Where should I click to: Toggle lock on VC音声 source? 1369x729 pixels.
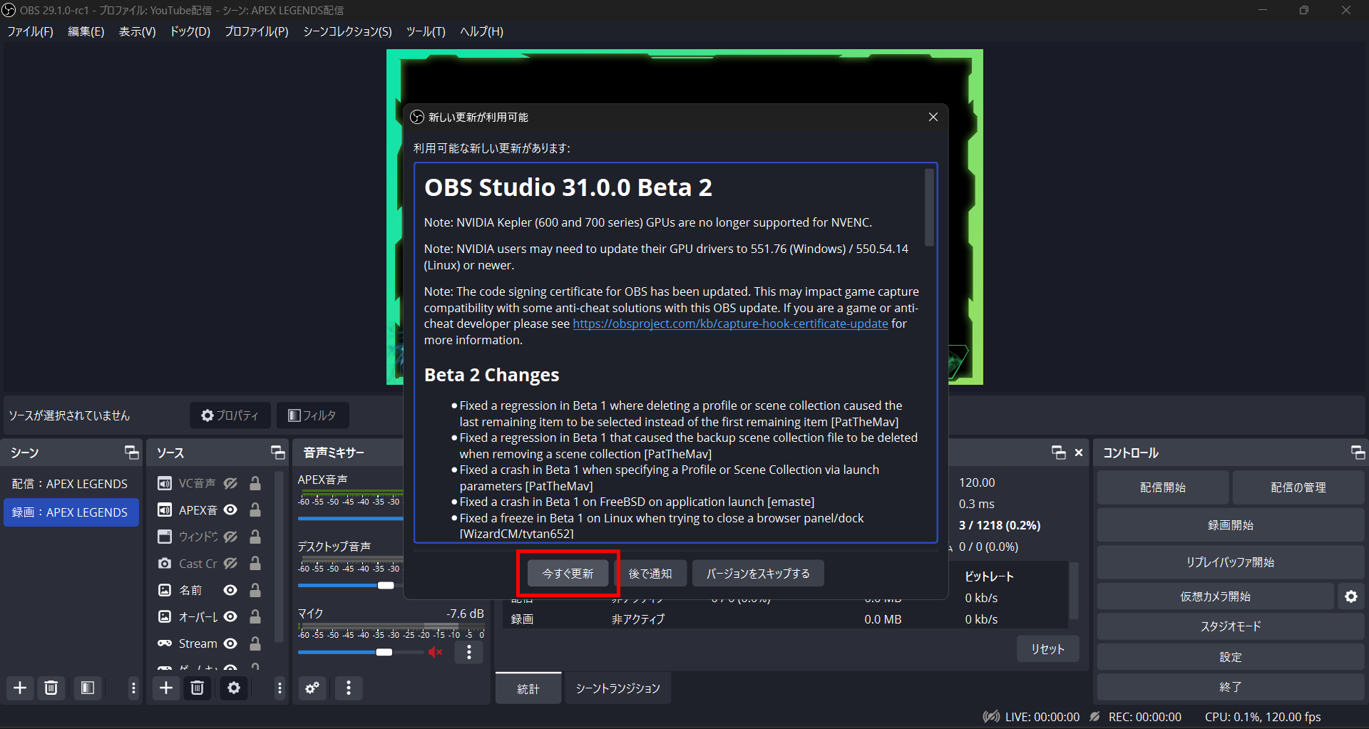[x=255, y=483]
